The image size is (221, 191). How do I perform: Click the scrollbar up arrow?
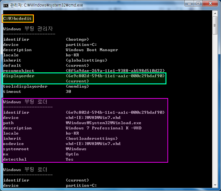(x=215, y=13)
